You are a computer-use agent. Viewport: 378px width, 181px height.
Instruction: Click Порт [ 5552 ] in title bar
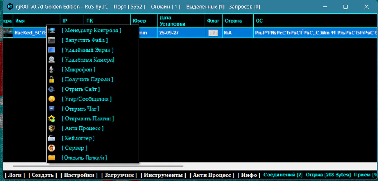tap(129, 7)
